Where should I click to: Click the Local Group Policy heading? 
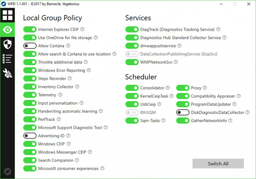(x=52, y=18)
